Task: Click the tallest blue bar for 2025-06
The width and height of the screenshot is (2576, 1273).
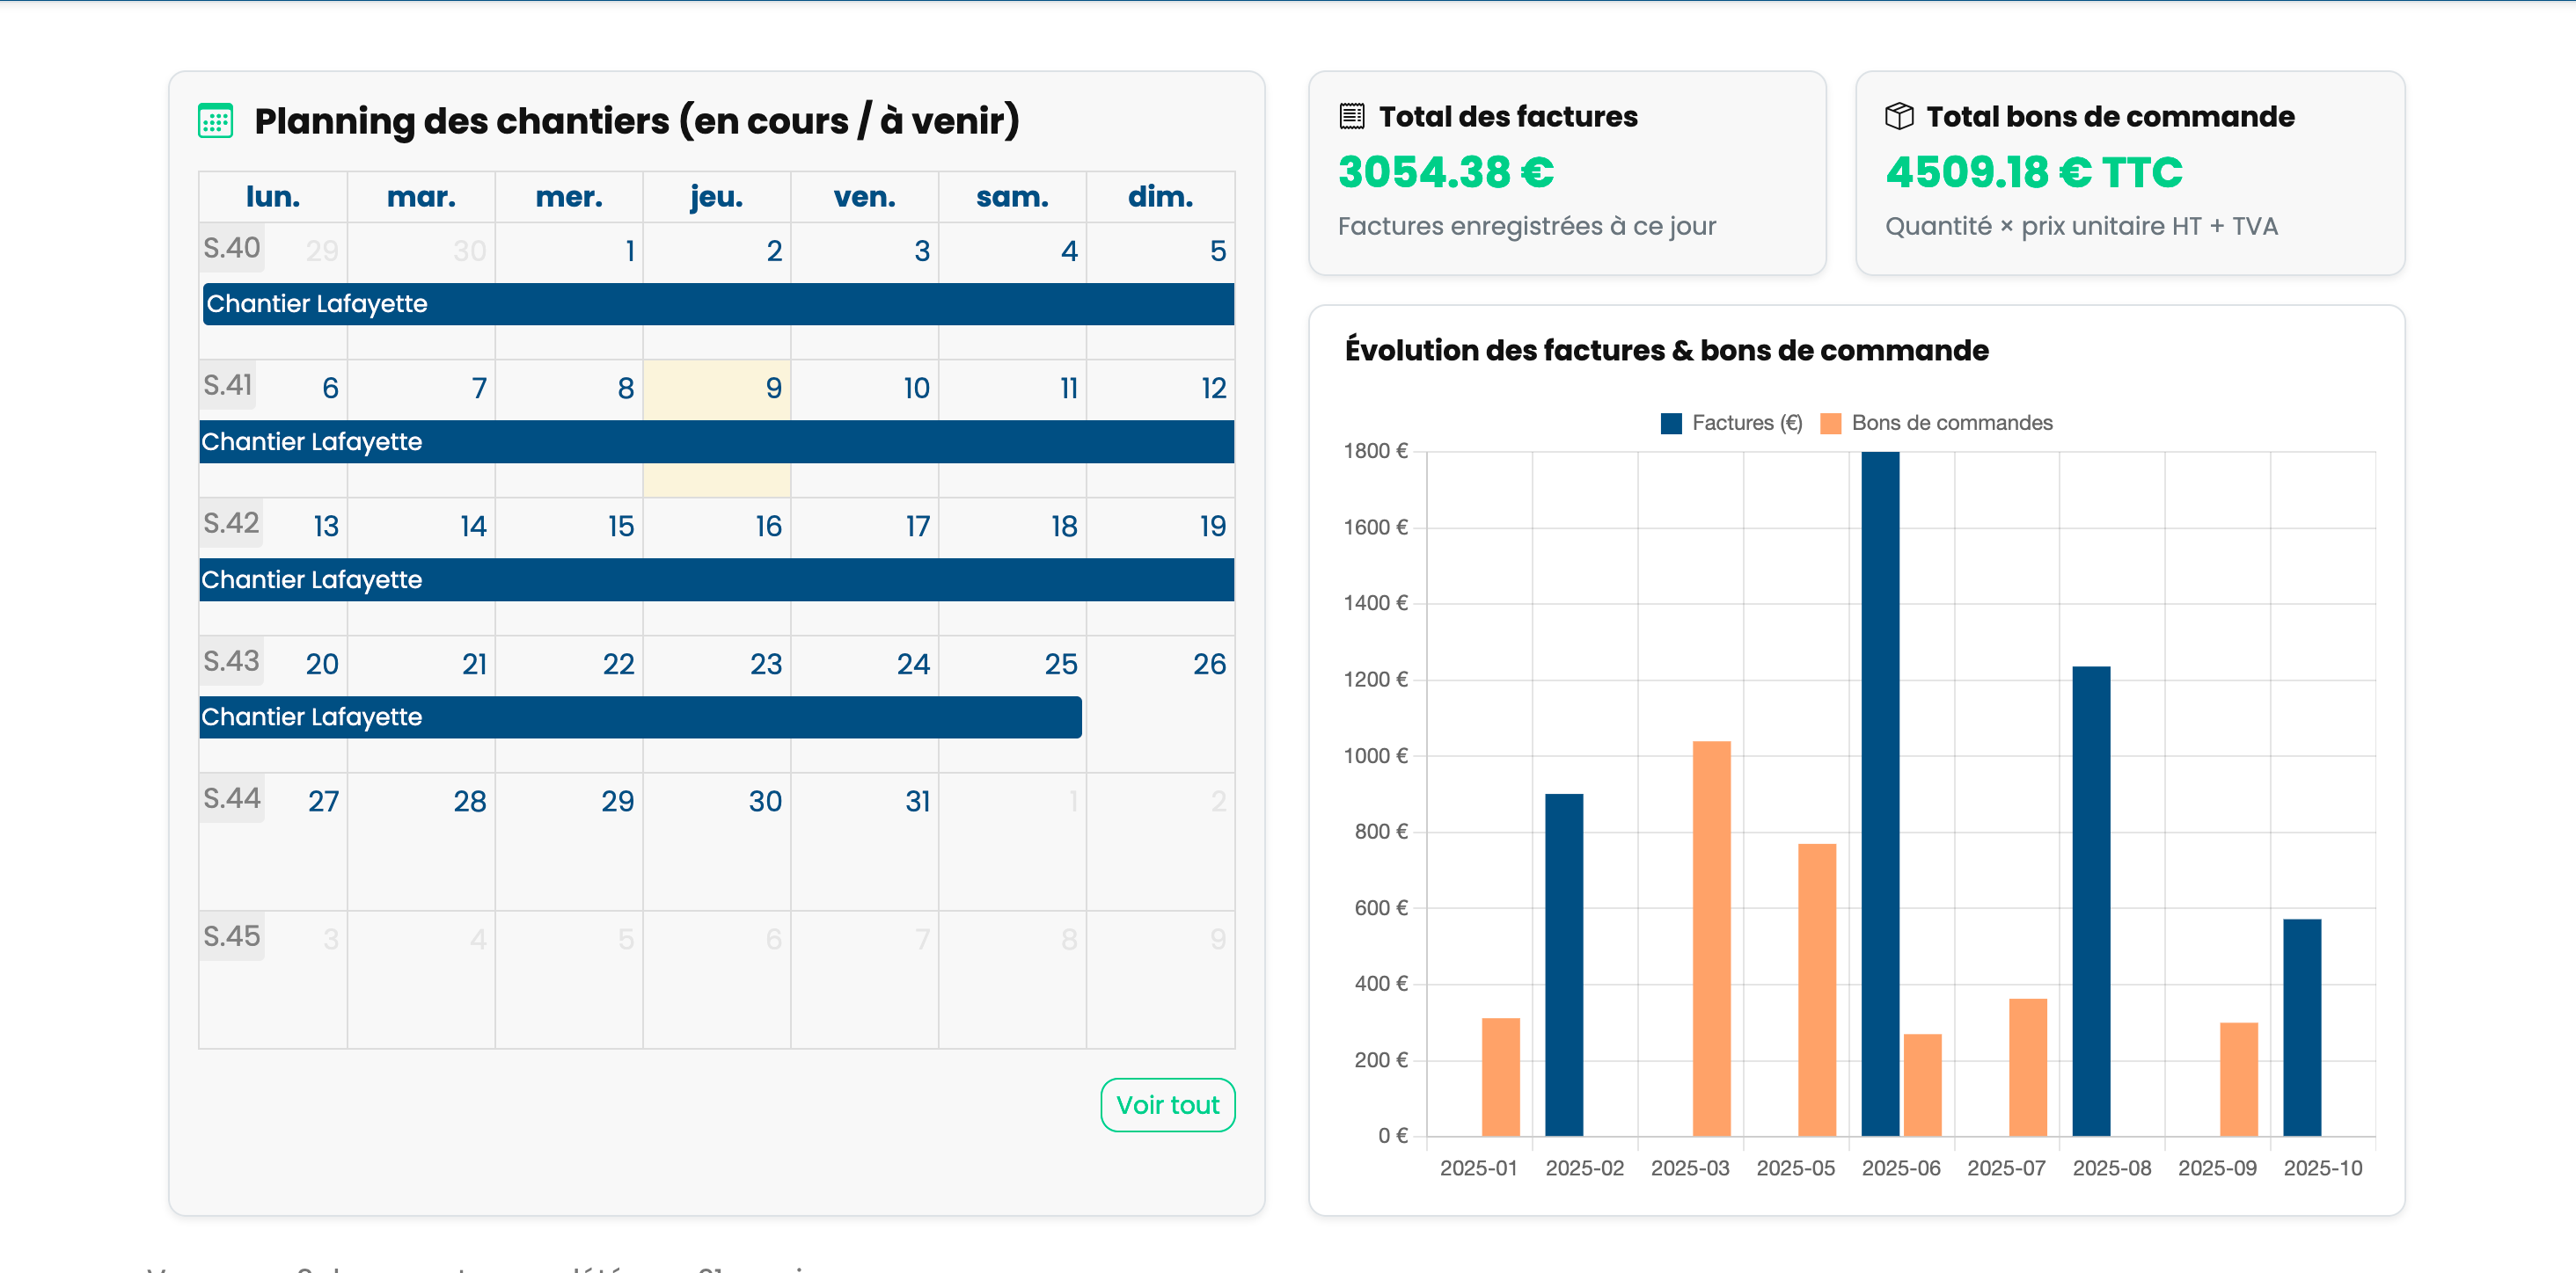Action: tap(1879, 793)
